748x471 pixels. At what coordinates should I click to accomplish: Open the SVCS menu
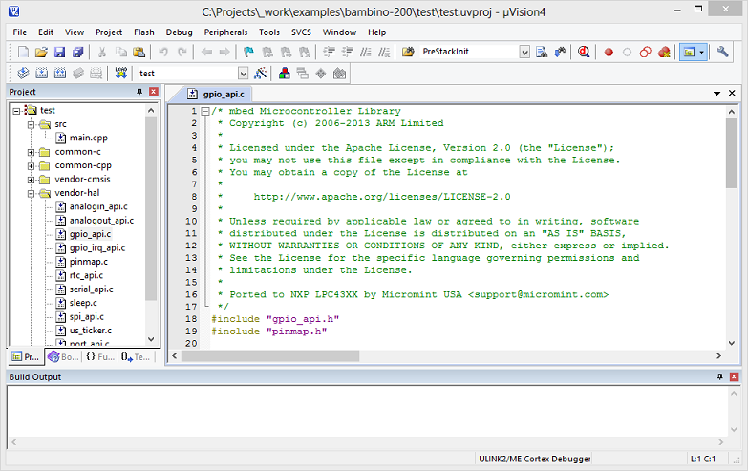click(301, 32)
